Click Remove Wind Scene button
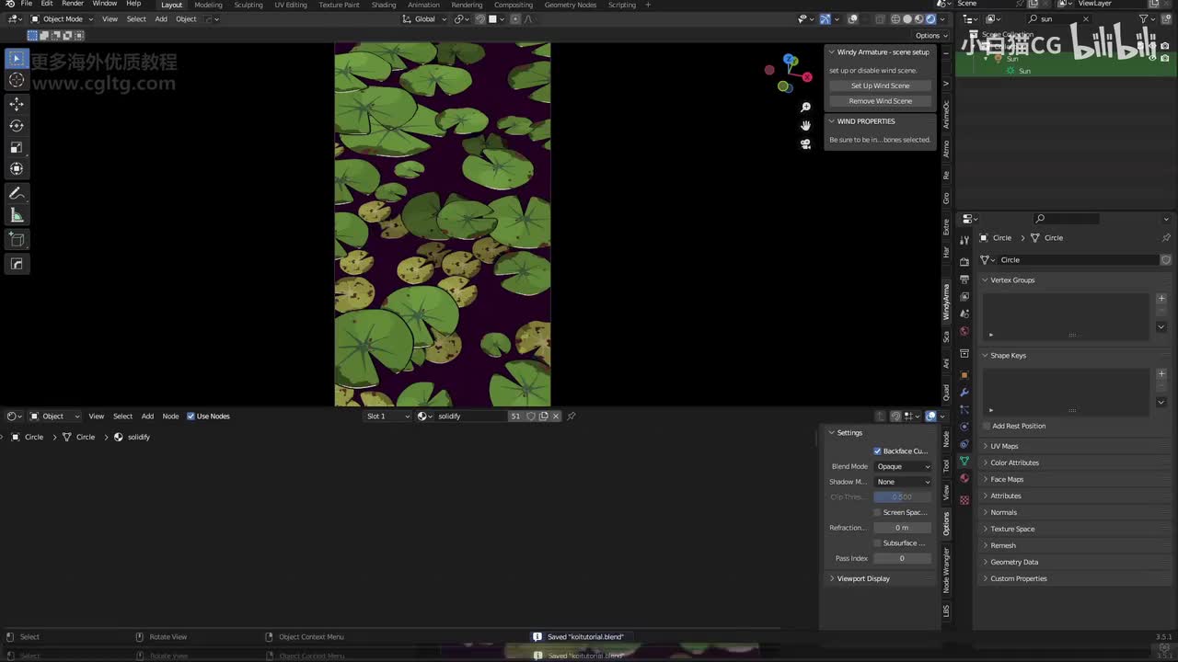The width and height of the screenshot is (1178, 662). (x=880, y=101)
